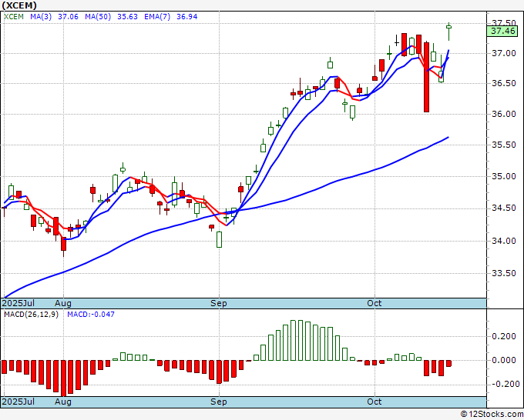The height and width of the screenshot is (420, 524).
Task: Click the 2025Jul label under MACD panel
Action: tap(18, 402)
